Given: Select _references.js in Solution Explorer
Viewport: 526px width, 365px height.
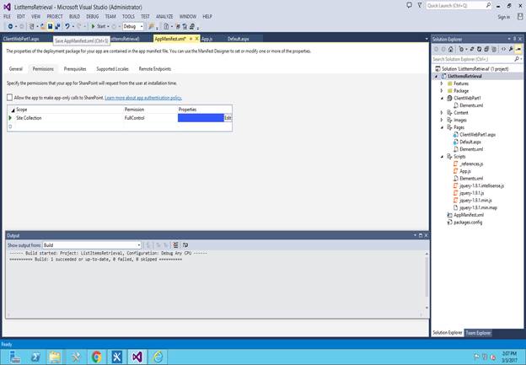Looking at the screenshot, I should click(x=471, y=164).
